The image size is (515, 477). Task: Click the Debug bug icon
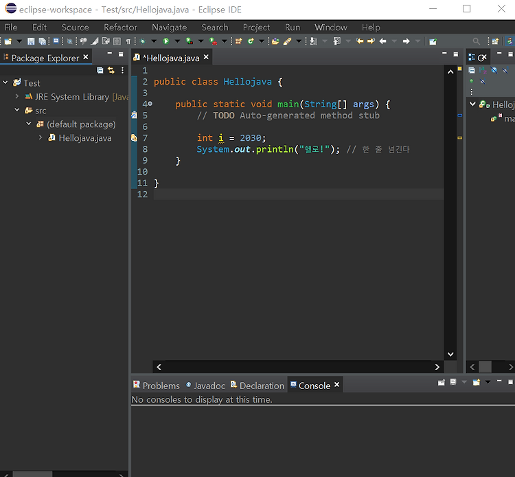143,41
